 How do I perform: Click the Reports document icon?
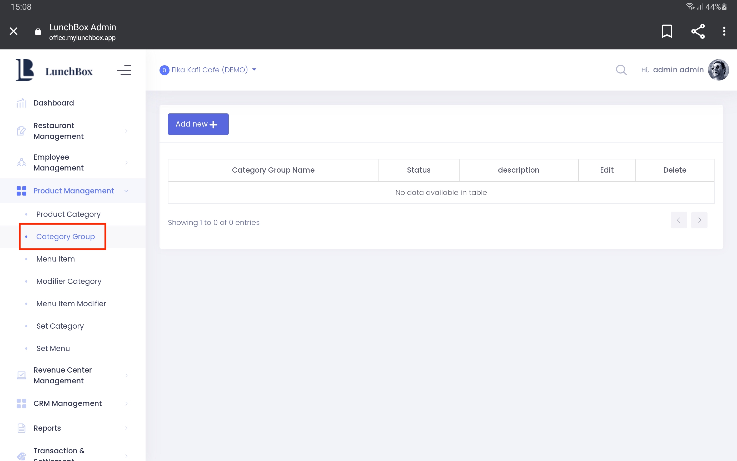21,428
